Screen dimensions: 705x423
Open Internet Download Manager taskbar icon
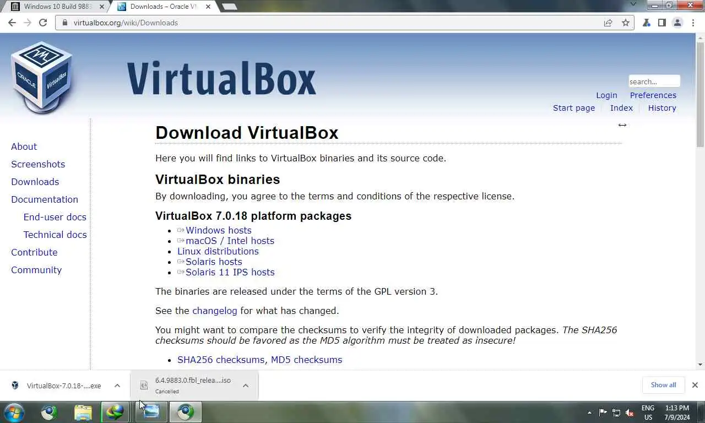tap(115, 412)
